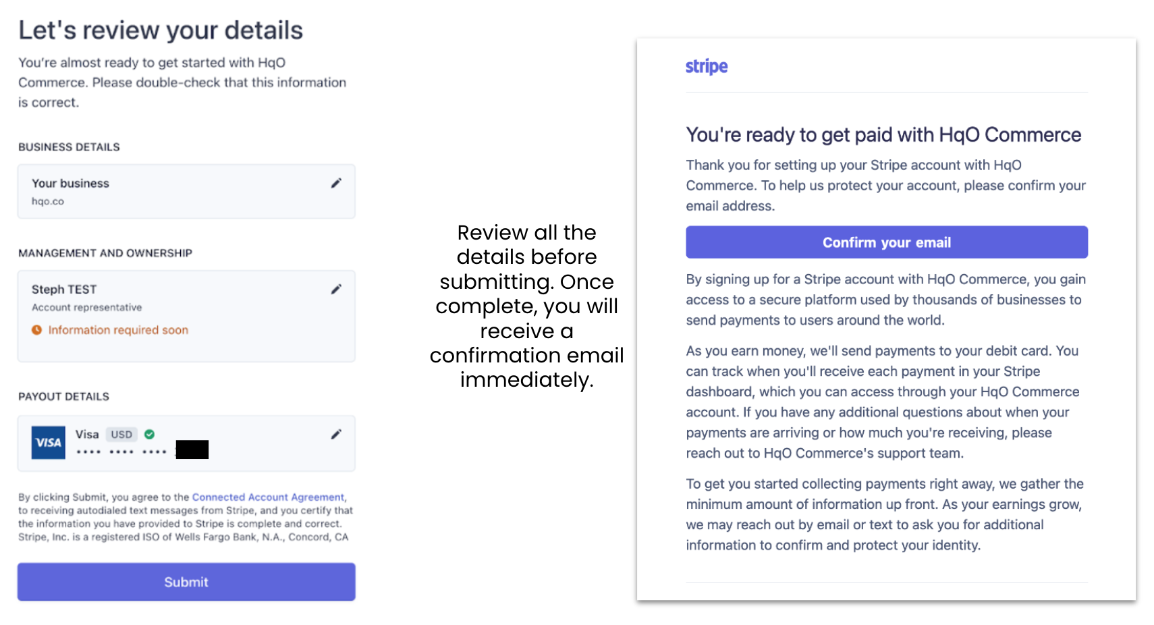Image resolution: width=1154 pixels, height=625 pixels.
Task: Click the black redacted card digits box
Action: coord(192,450)
